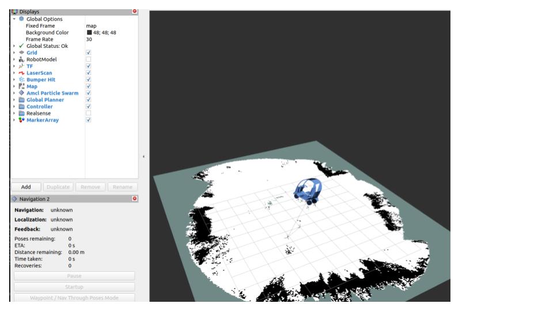Expand the Realsense group
This screenshot has height=311, width=553.
point(14,113)
